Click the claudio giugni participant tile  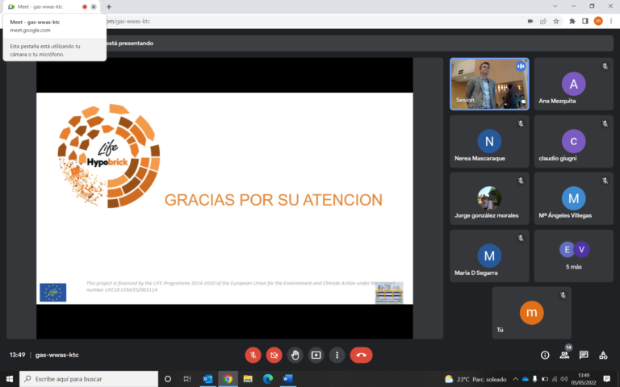pos(573,141)
